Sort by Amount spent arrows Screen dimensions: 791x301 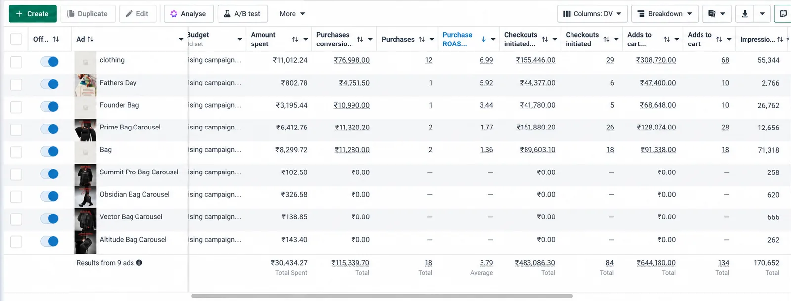pos(295,39)
